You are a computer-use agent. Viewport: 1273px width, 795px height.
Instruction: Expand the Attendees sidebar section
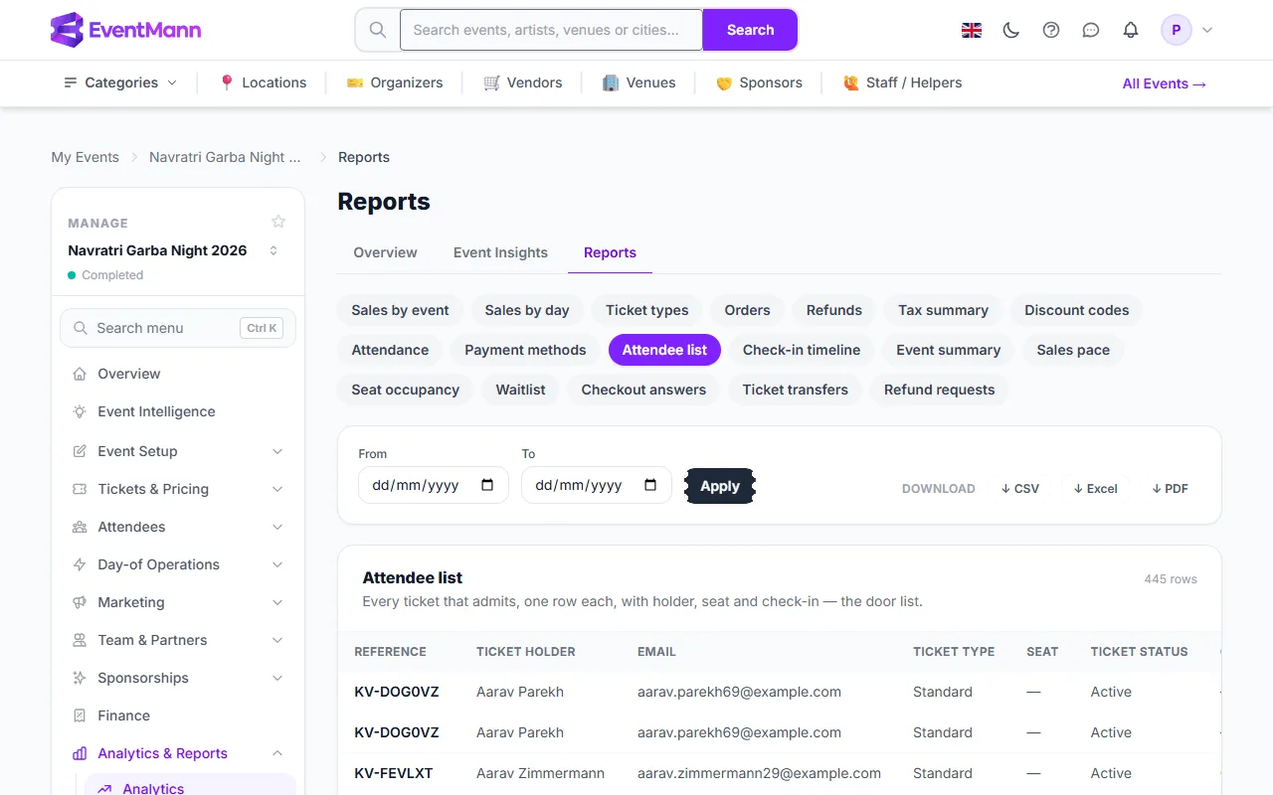(x=178, y=527)
